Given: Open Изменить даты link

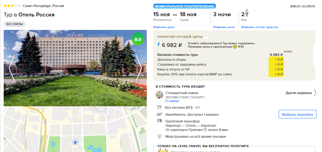Looking at the screenshot, I should tap(164, 27).
